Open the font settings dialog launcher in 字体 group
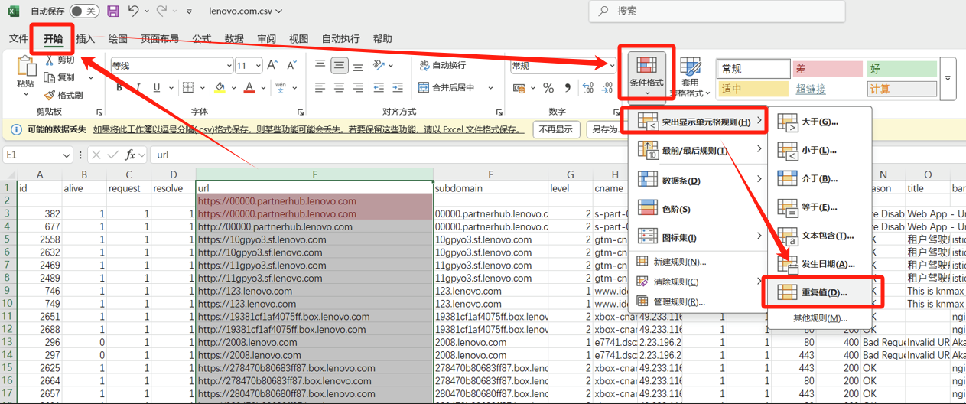 tap(299, 112)
